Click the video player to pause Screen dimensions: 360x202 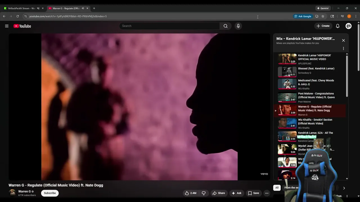coord(139,107)
